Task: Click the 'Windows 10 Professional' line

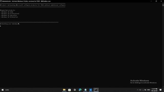Action: (x=10, y=14)
